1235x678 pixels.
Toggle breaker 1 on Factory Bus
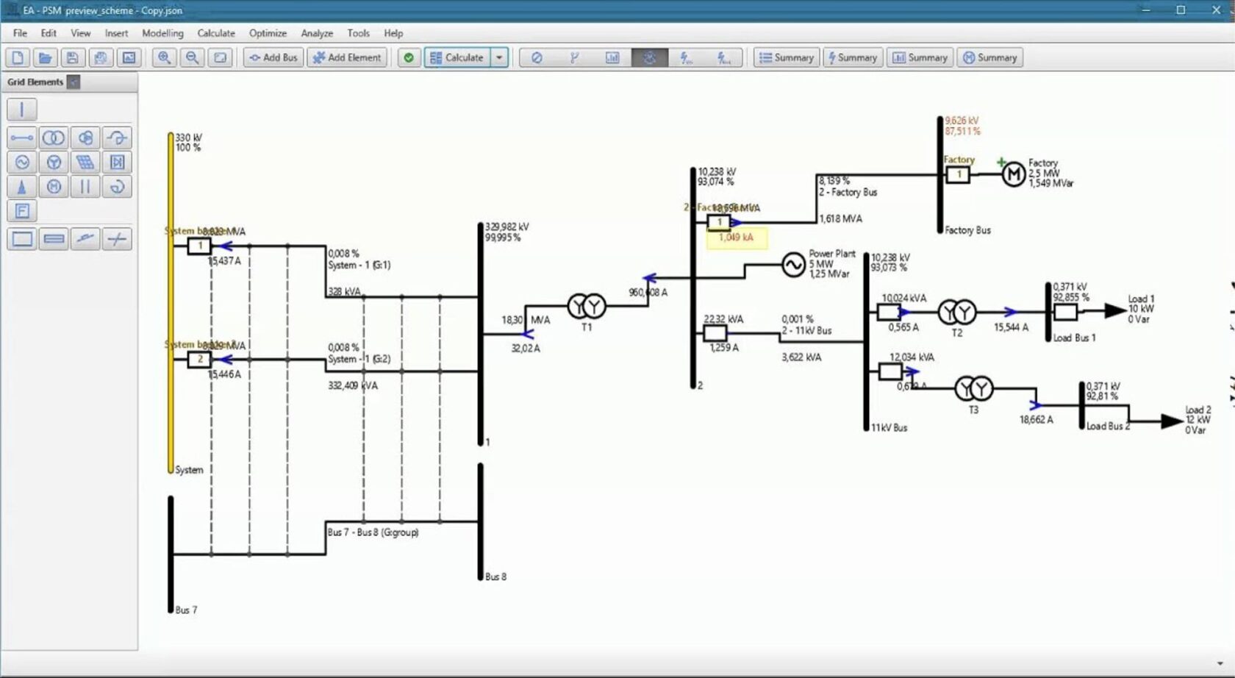[x=958, y=174]
